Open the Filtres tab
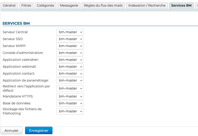Screen dimensions: 198x136 click(x=26, y=6)
